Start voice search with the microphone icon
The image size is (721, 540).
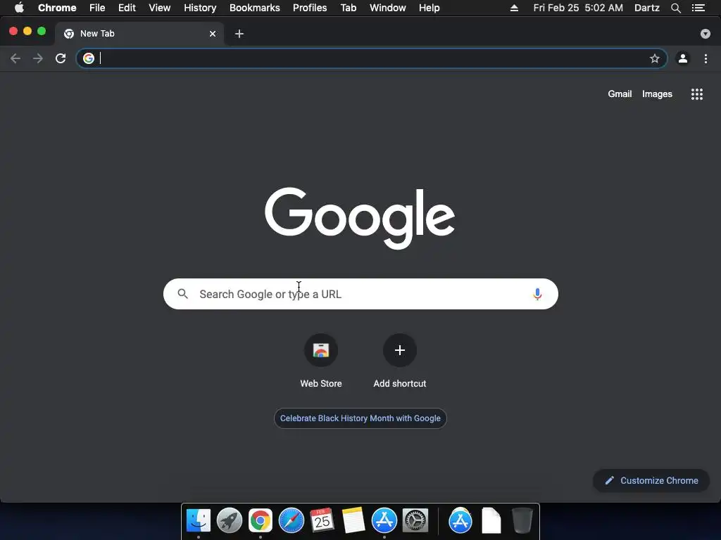tap(537, 294)
